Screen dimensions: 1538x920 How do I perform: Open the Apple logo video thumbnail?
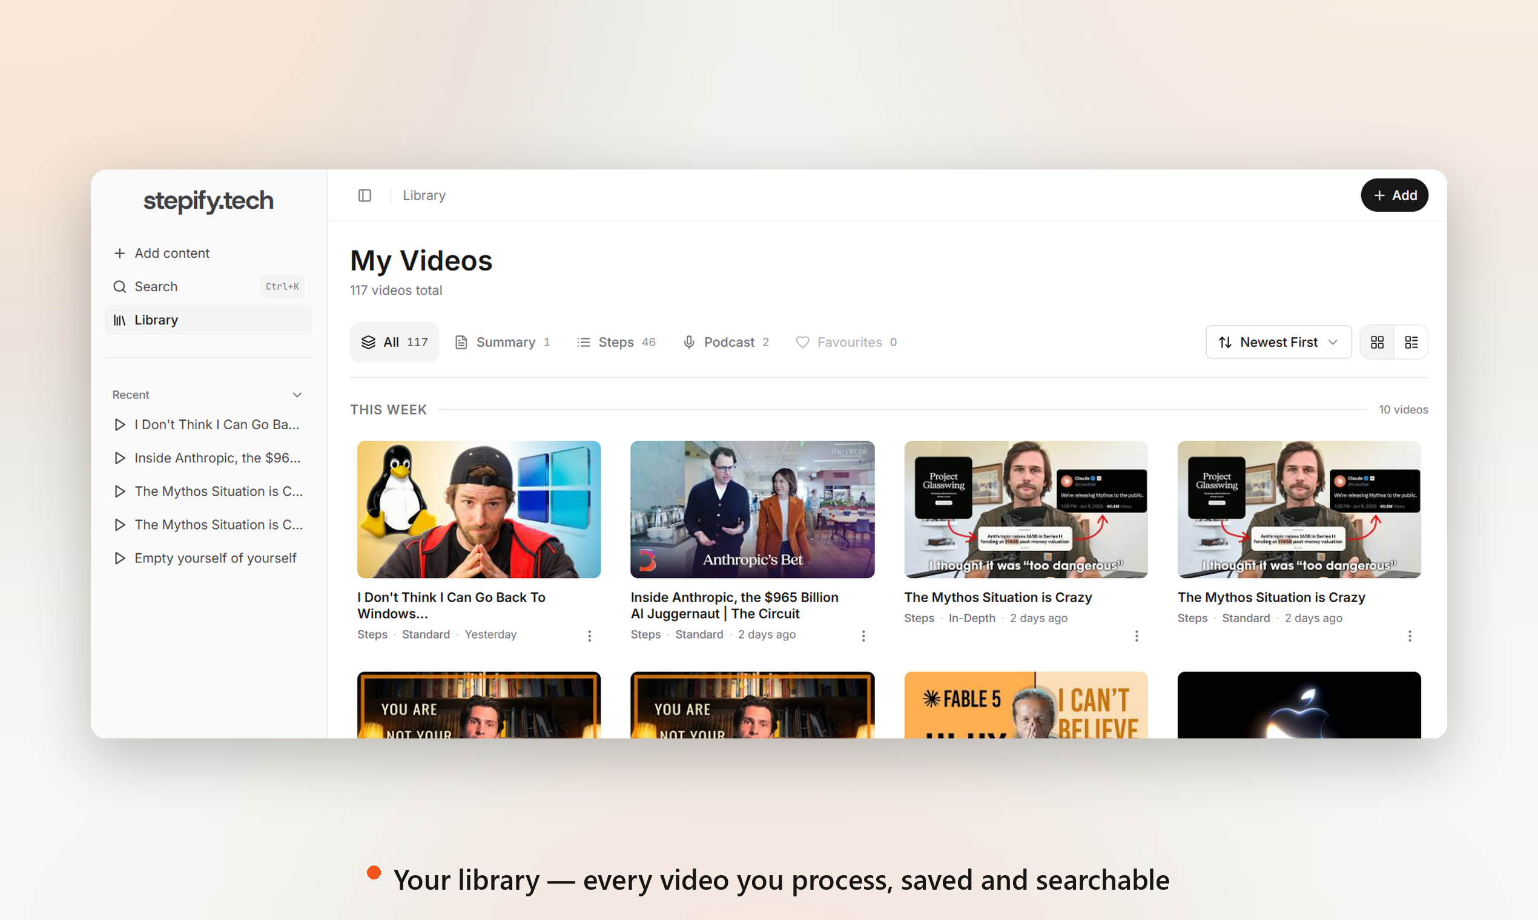1299,705
